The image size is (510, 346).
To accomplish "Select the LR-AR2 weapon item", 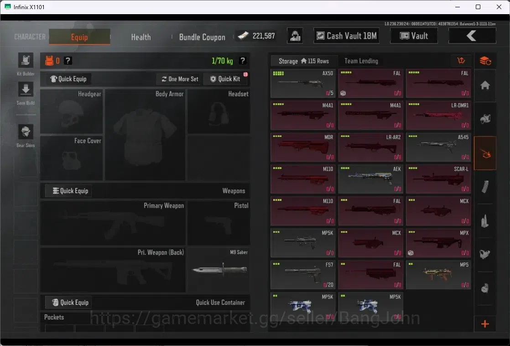I will (x=370, y=147).
